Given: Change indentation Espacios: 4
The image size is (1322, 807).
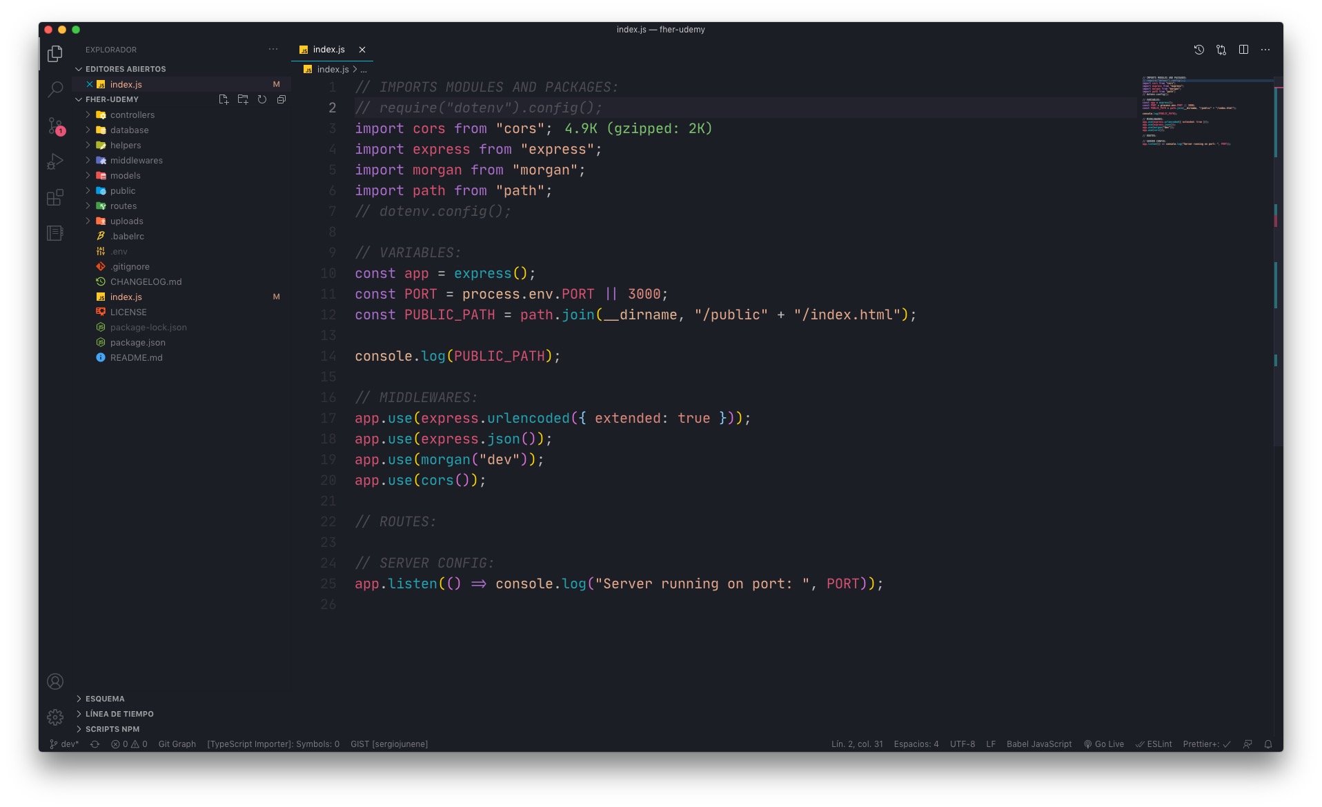Looking at the screenshot, I should tap(916, 744).
